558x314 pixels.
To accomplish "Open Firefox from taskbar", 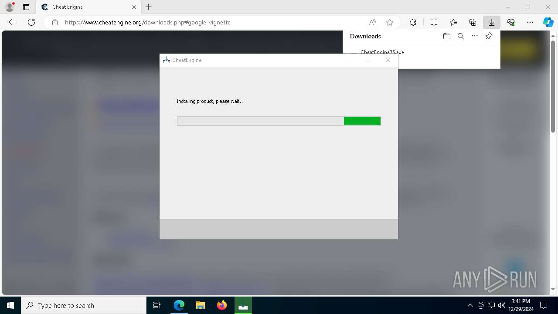I will point(222,305).
